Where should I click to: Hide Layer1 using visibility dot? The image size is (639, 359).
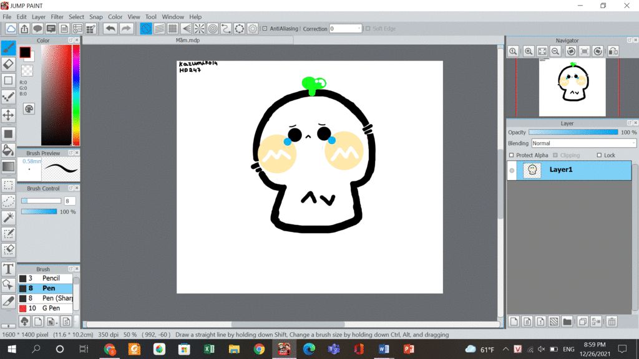512,171
